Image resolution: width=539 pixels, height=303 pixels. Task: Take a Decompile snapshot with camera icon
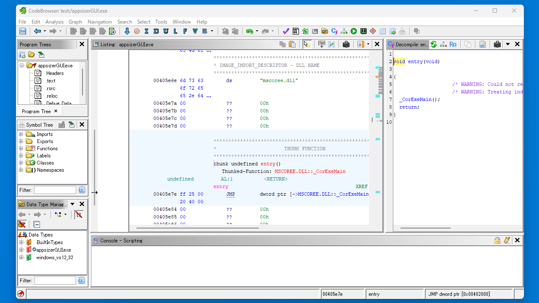pyautogui.click(x=497, y=44)
